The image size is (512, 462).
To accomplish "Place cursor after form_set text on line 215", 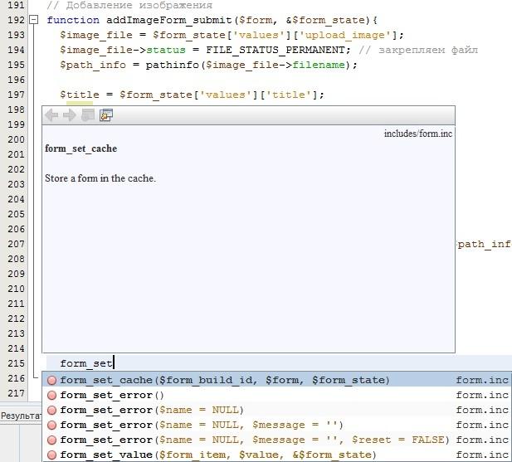I will (113, 363).
